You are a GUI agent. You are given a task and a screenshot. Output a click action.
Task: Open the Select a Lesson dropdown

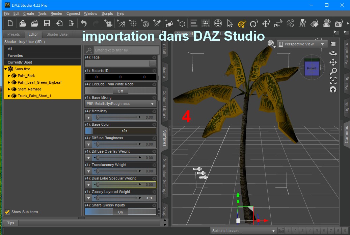[244, 231]
